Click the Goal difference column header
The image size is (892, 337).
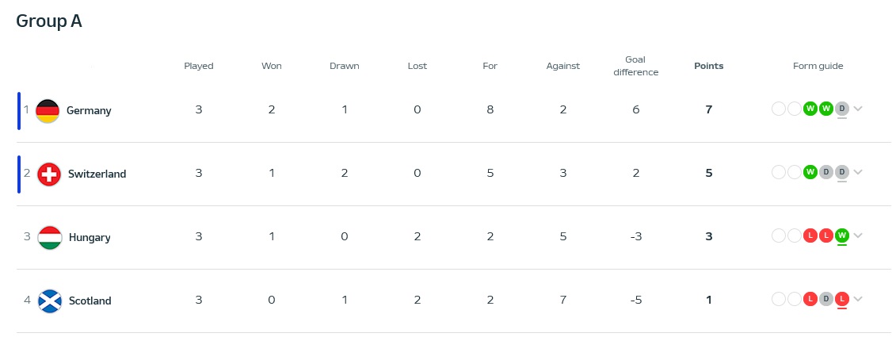coord(636,66)
